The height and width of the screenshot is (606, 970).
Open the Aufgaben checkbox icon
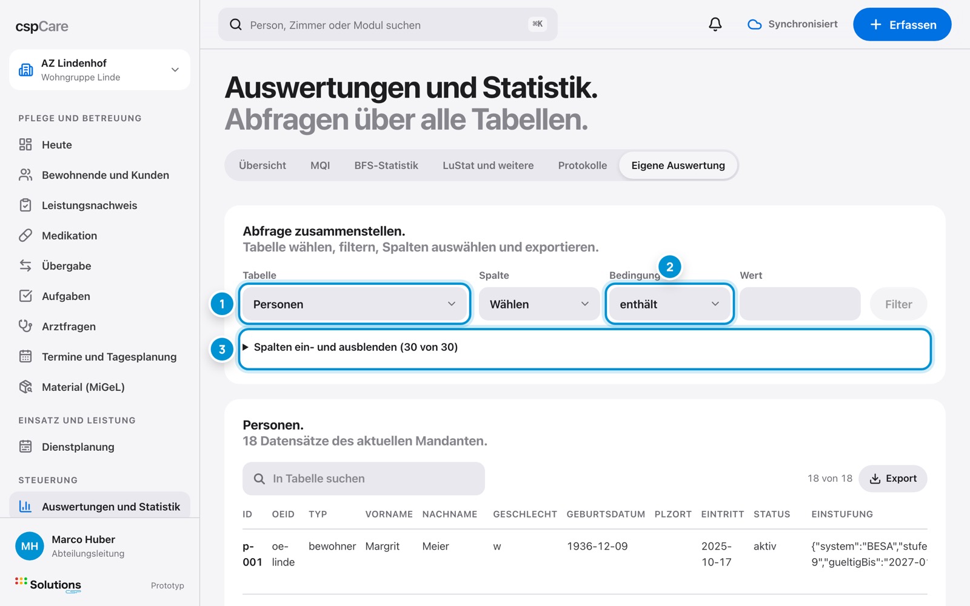[25, 296]
